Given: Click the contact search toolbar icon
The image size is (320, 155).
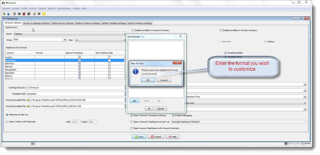Looking at the screenshot, I should [9, 14].
